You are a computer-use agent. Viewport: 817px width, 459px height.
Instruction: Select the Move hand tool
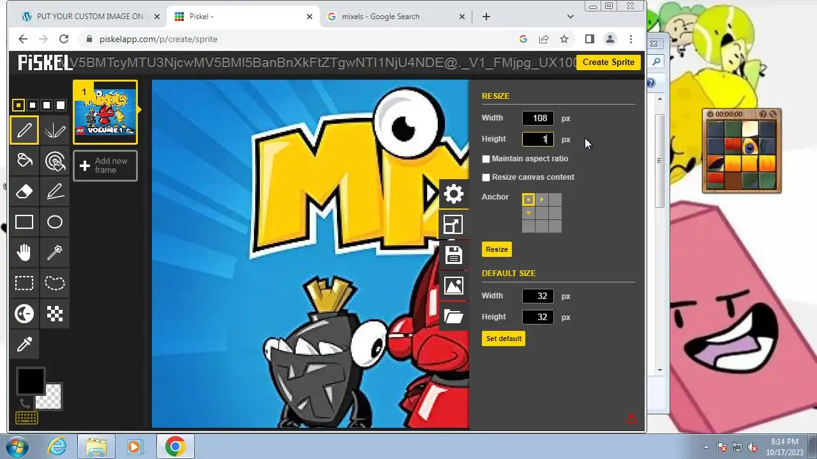tap(24, 252)
